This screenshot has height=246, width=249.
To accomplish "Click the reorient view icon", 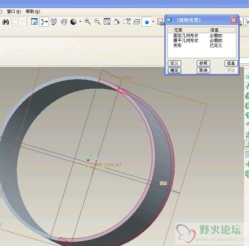I will [x=117, y=22].
